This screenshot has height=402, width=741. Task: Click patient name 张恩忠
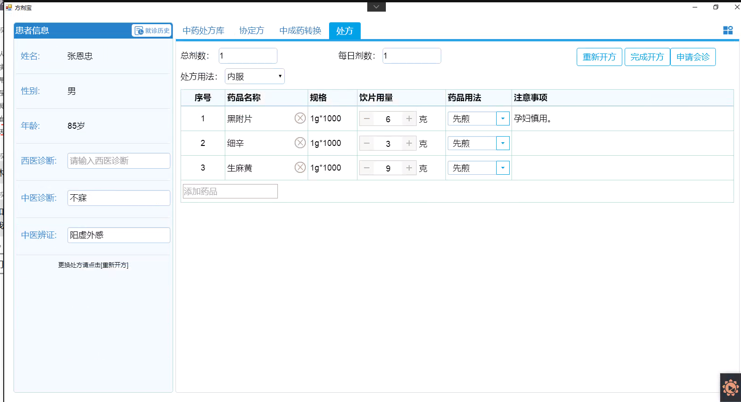pos(80,56)
